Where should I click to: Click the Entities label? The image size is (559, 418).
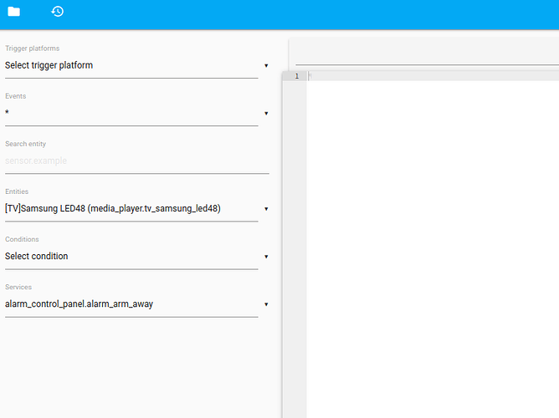pyautogui.click(x=17, y=191)
